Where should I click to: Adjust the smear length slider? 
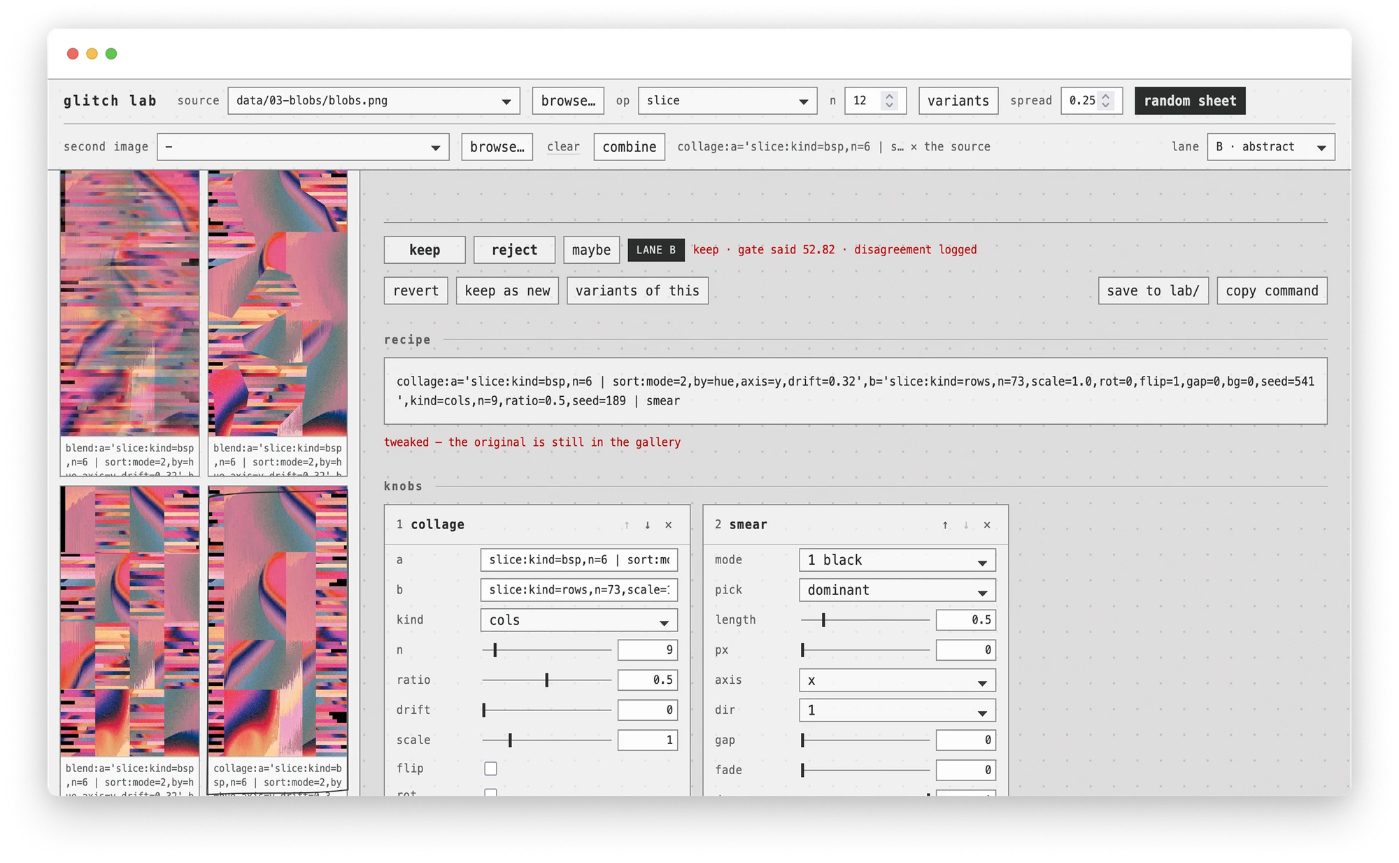click(865, 620)
